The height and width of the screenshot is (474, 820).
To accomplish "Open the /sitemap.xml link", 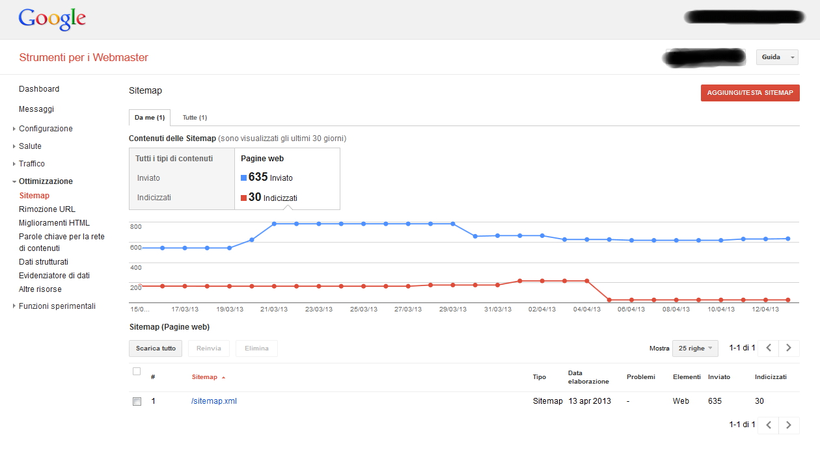I will 214,401.
